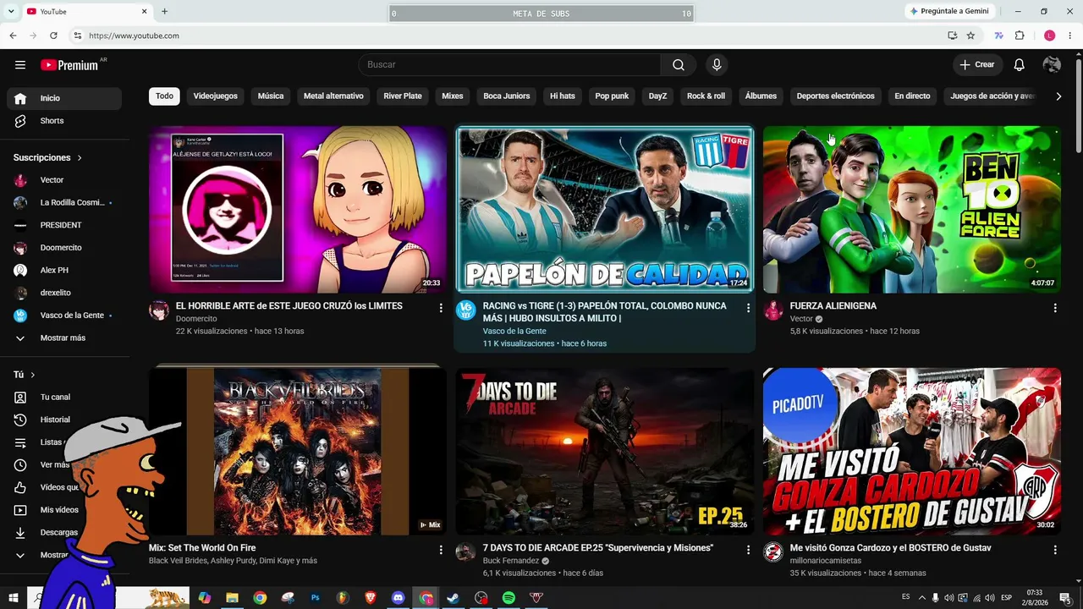Image resolution: width=1083 pixels, height=609 pixels.
Task: Open the Chrome profile avatar
Action: tap(1050, 36)
